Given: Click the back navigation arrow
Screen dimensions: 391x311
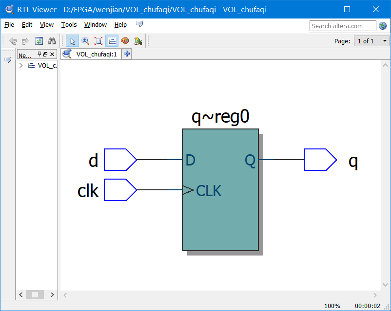Looking at the screenshot, I should [14, 41].
